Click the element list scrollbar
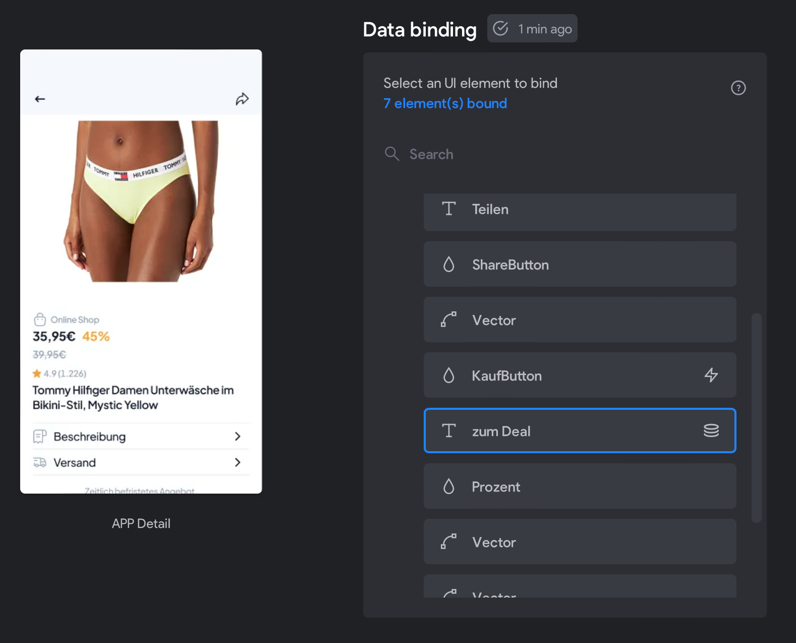 (x=756, y=418)
